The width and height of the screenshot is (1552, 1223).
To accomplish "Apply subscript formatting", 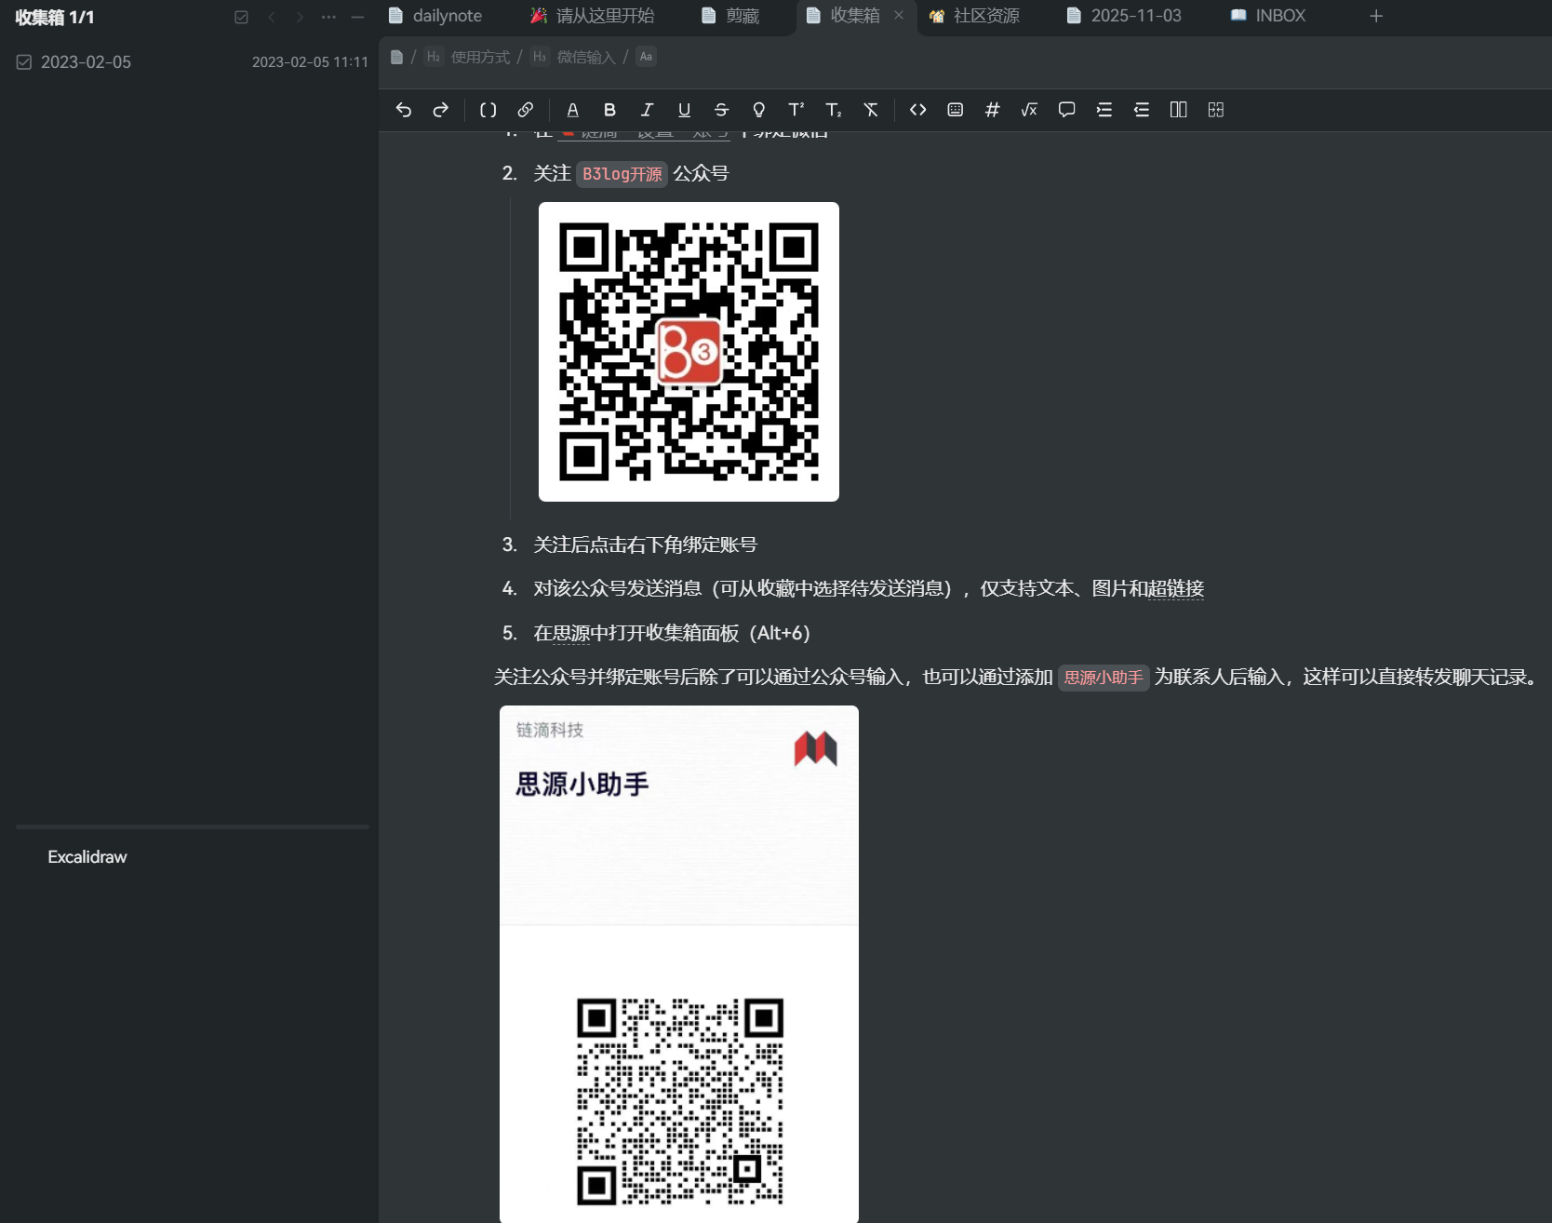I will pyautogui.click(x=833, y=110).
